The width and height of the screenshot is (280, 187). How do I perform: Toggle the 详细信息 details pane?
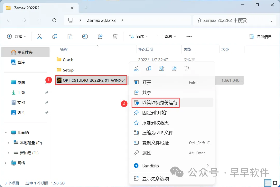260,36
